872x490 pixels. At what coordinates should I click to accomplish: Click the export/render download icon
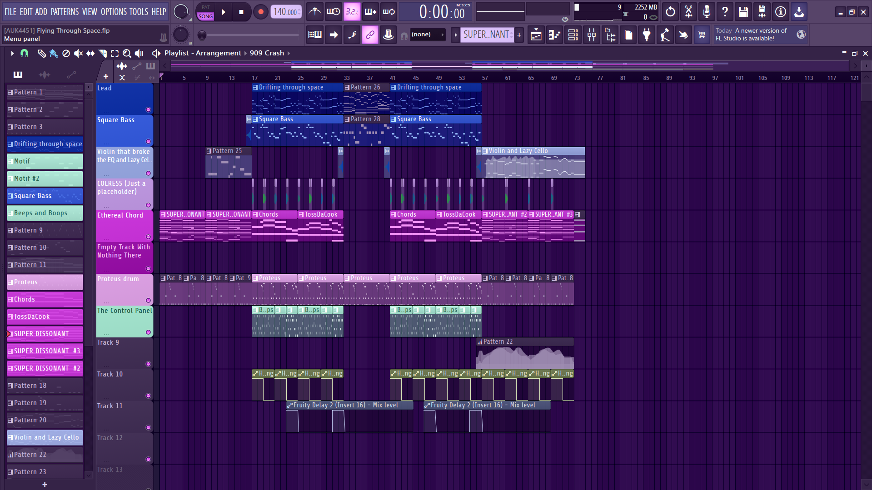799,12
